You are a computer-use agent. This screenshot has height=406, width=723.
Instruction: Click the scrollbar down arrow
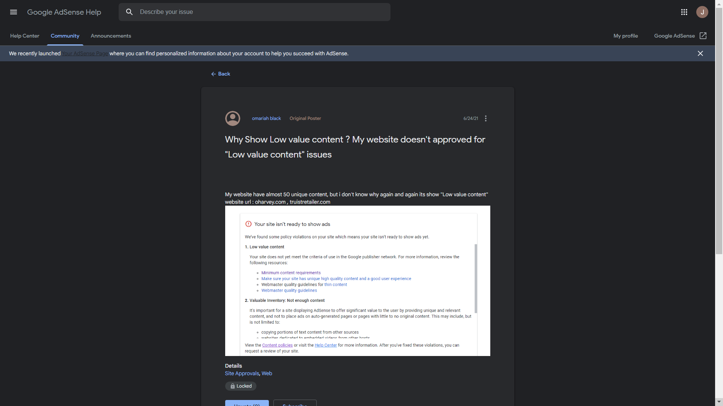(719, 402)
